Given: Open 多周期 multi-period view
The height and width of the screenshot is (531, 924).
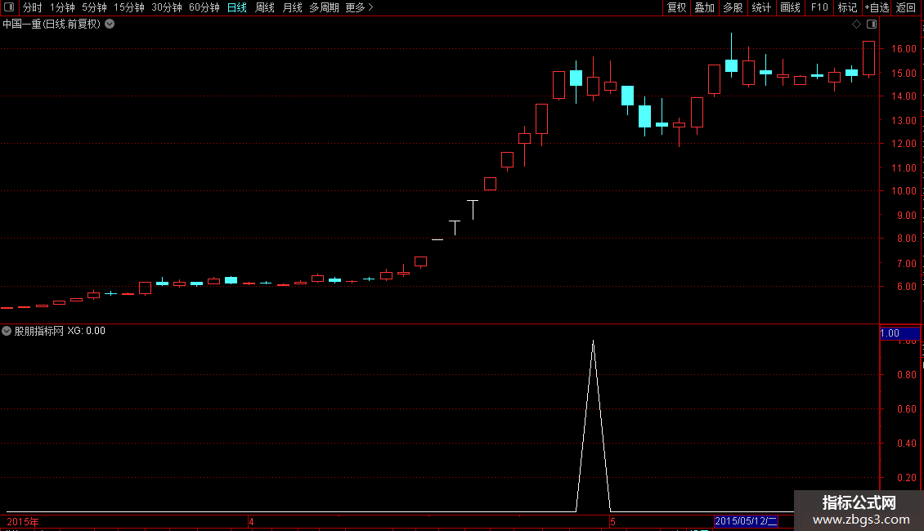Looking at the screenshot, I should 324,7.
